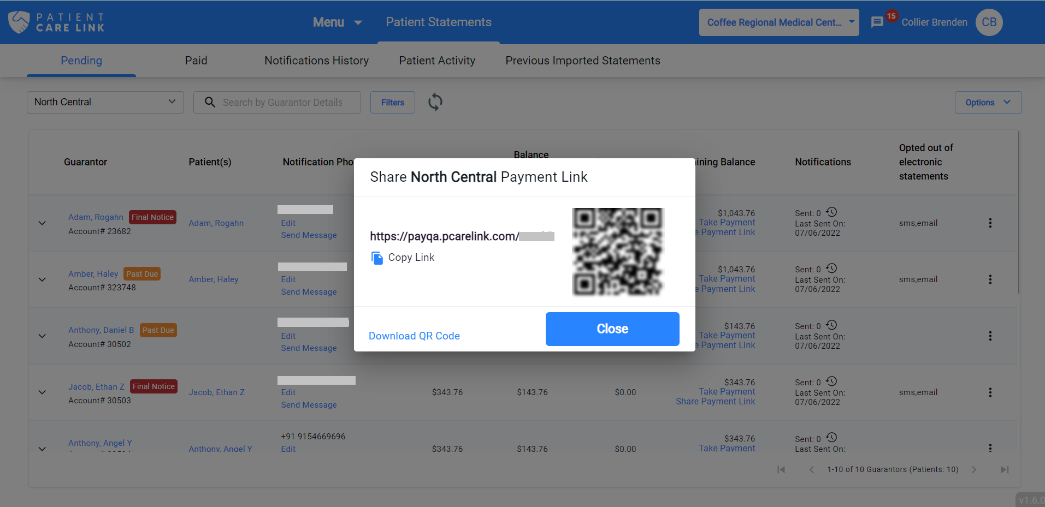This screenshot has height=507, width=1045.
Task: Click the Guarantor column header
Action: [x=86, y=162]
